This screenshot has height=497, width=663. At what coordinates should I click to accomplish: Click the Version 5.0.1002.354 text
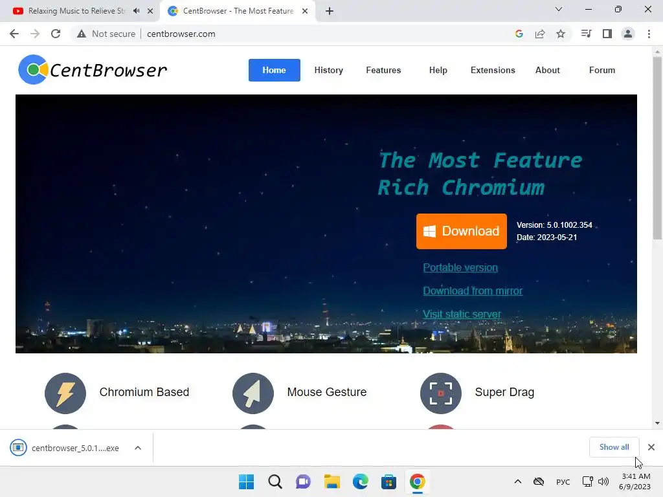(554, 225)
